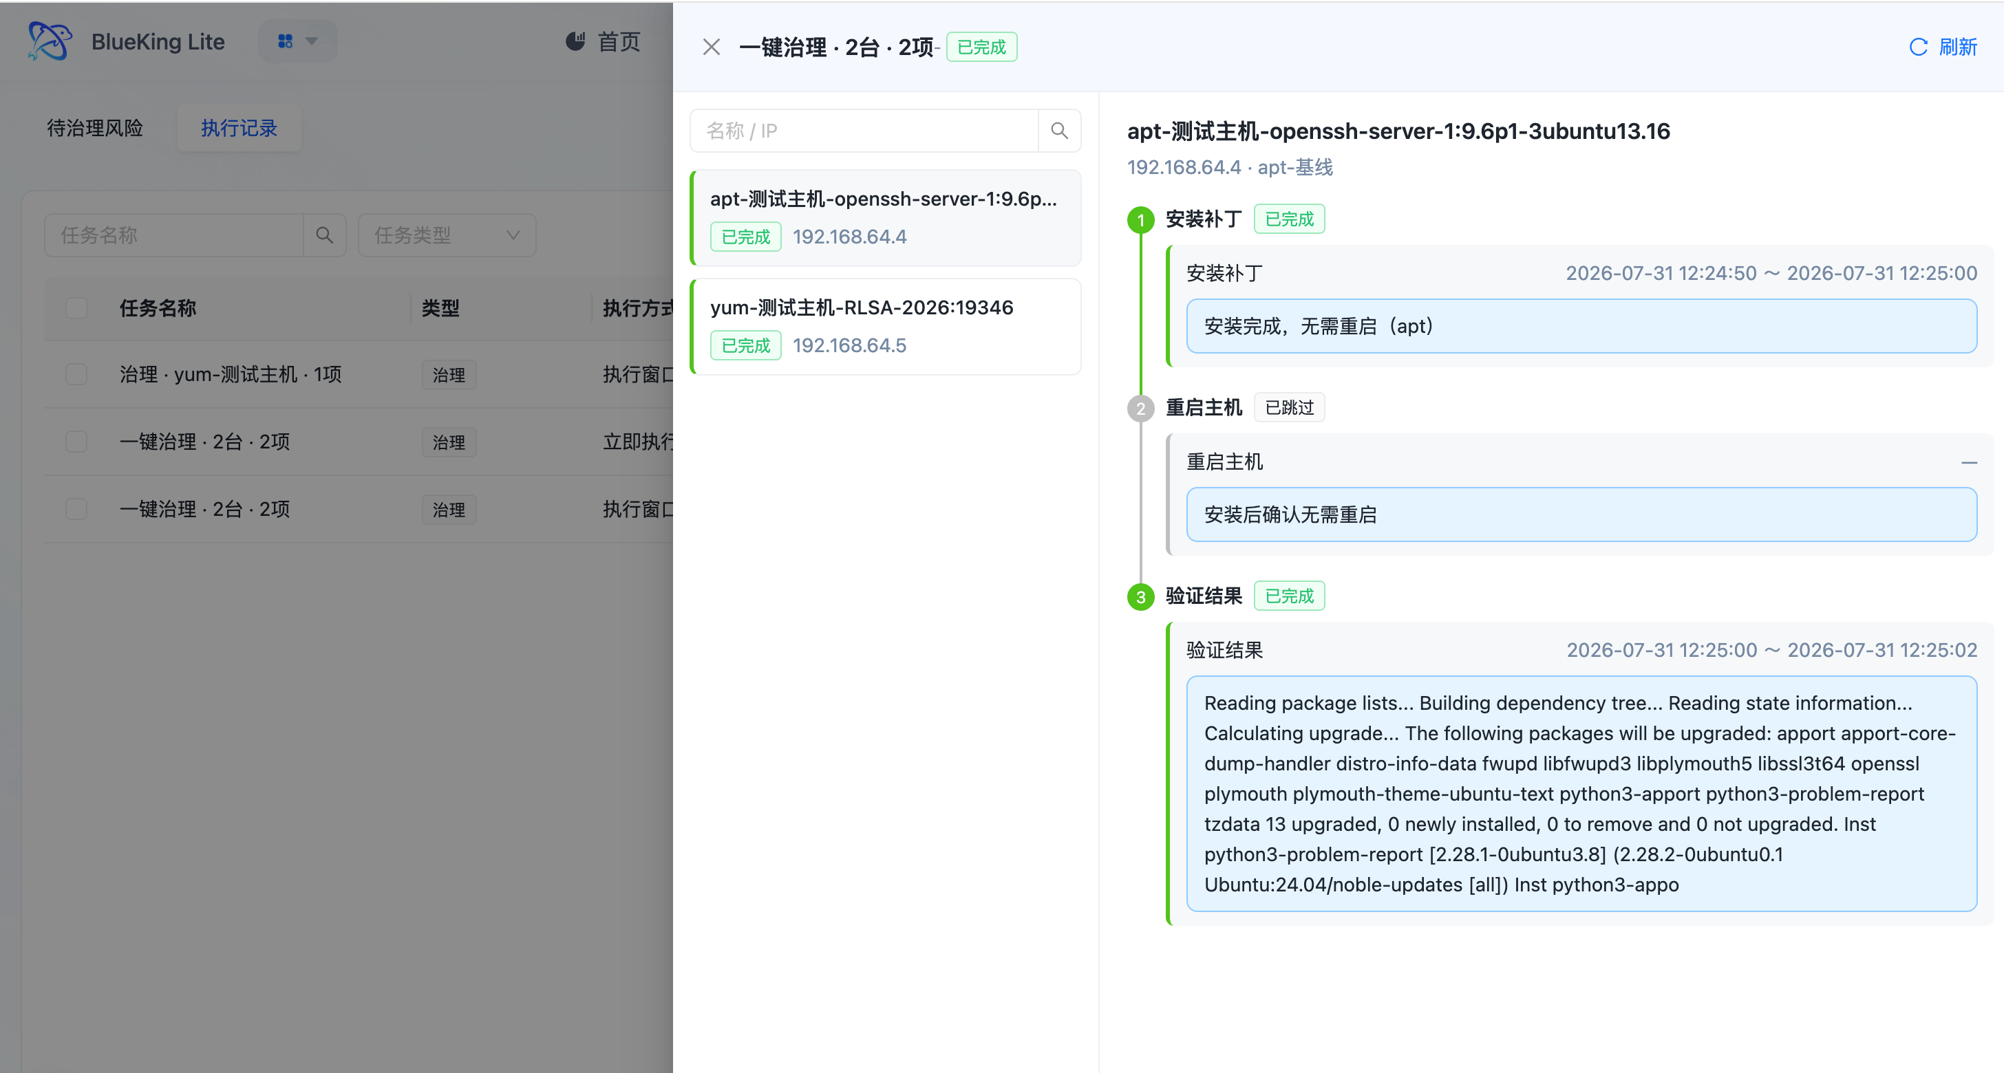Switch to the 执行记录 tab

[239, 129]
